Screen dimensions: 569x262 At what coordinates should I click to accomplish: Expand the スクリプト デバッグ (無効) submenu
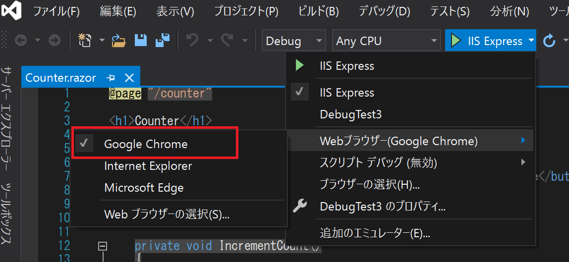(x=410, y=162)
